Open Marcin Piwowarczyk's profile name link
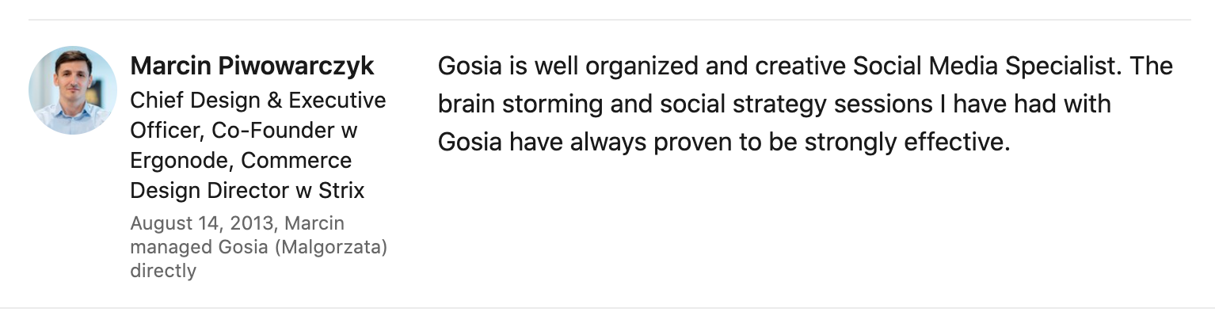Image resolution: width=1215 pixels, height=331 pixels. [x=252, y=66]
